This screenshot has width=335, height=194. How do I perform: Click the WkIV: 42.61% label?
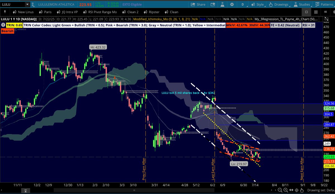237,25
